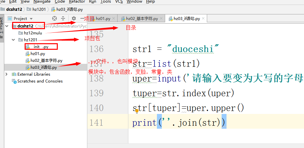
Task: Open the Navigate menu
Action: pyautogui.click(x=42, y=2)
